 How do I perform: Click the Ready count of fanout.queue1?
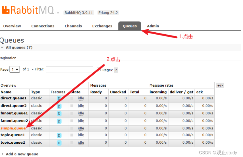point(106,113)
